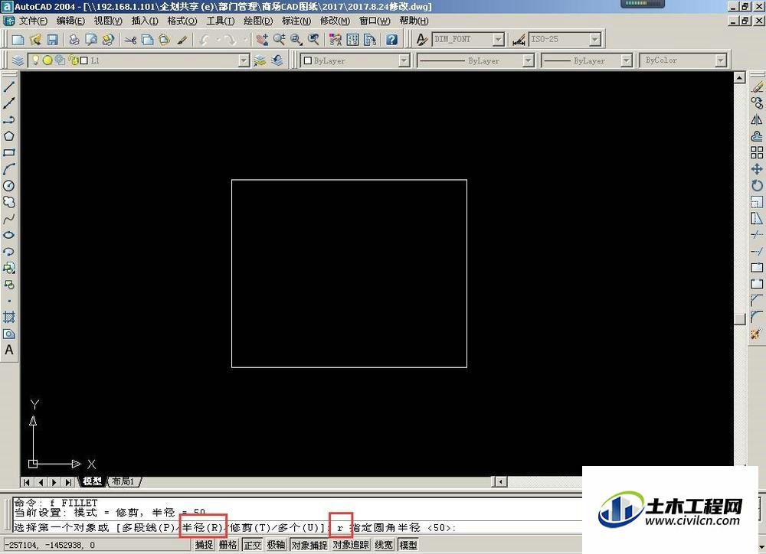This screenshot has height=554, width=766.
Task: Select the Revision Cloud tool
Action: pyautogui.click(x=8, y=202)
